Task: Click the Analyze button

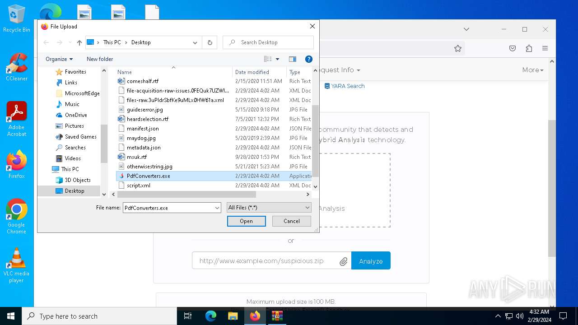Action: 371,261
